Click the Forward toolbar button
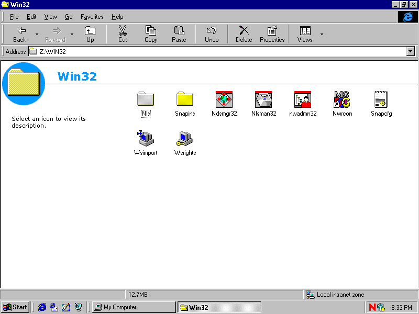Viewport: 419px width, 314px height. click(56, 34)
